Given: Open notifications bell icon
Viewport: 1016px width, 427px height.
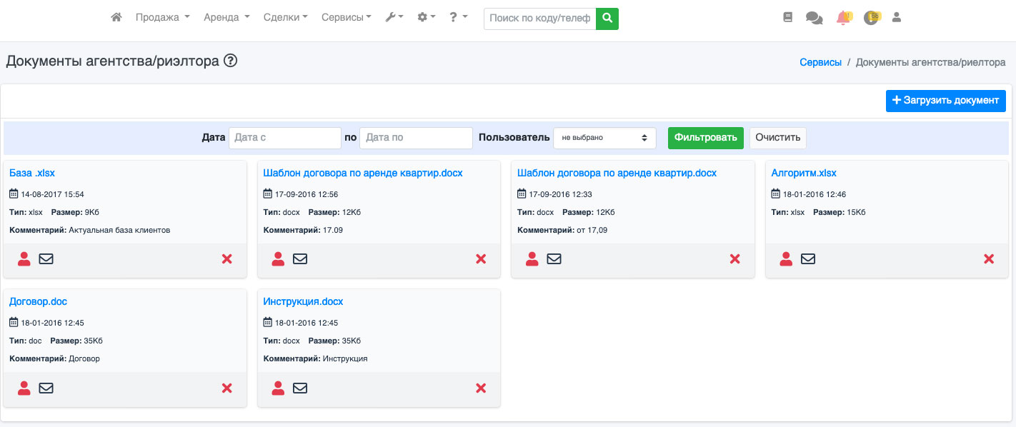Looking at the screenshot, I should click(843, 18).
